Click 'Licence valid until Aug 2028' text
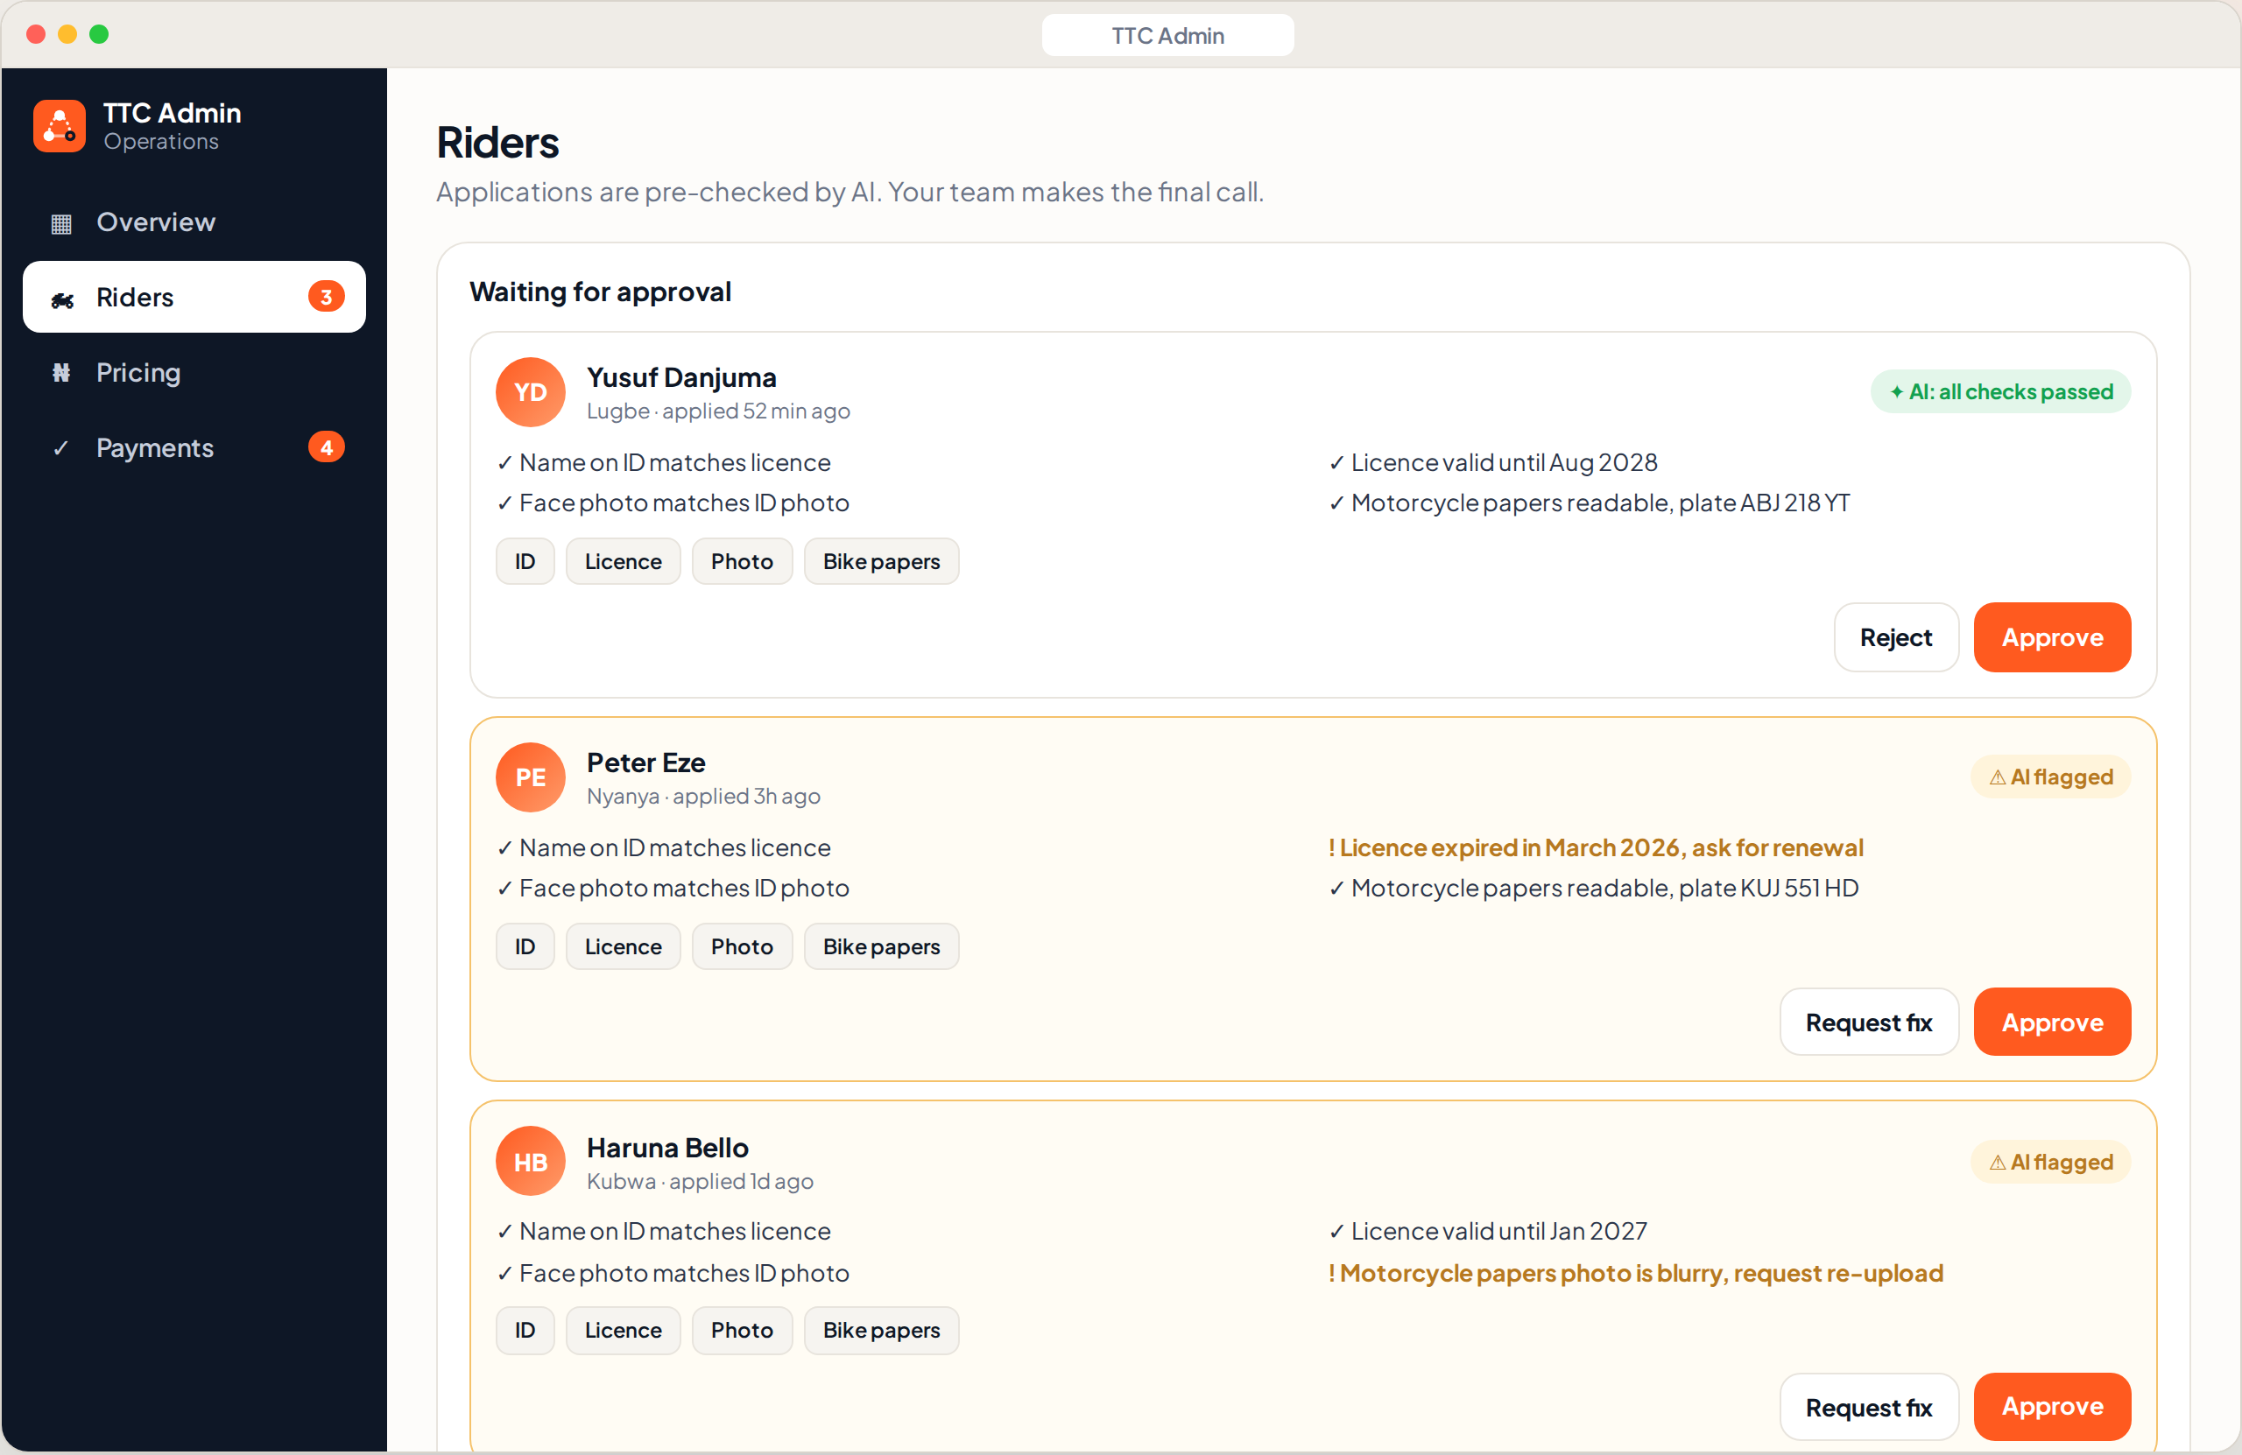The image size is (2242, 1455). (1492, 462)
